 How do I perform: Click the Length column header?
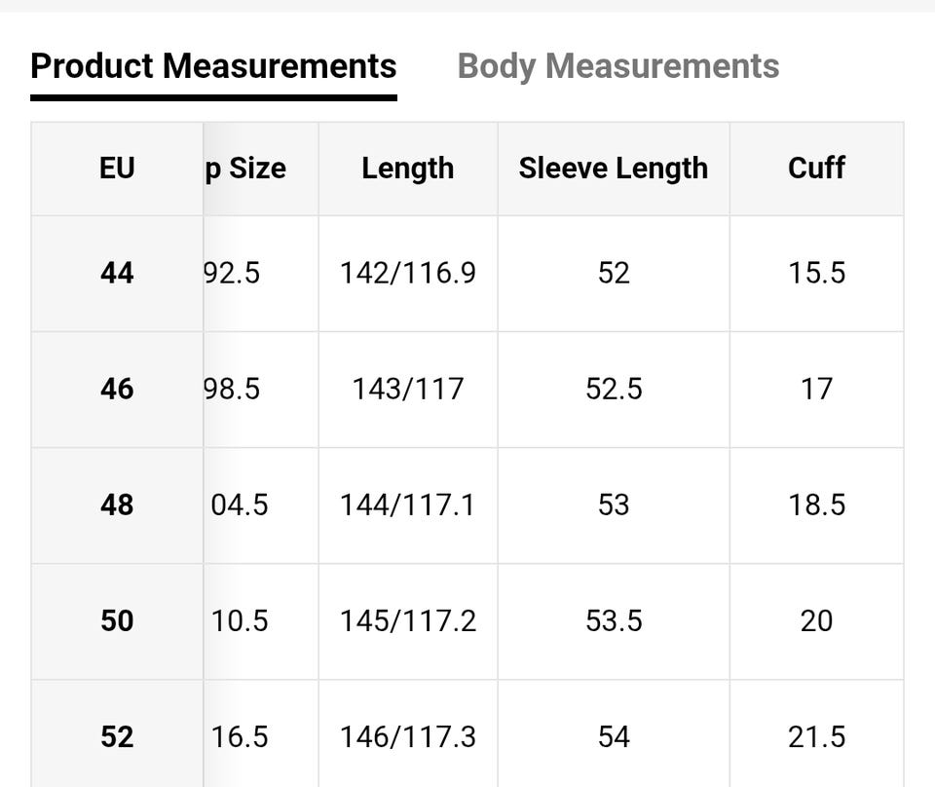coord(407,169)
